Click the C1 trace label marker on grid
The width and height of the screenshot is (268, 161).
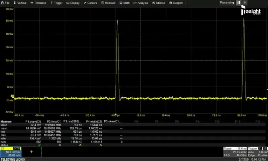tap(12, 96)
